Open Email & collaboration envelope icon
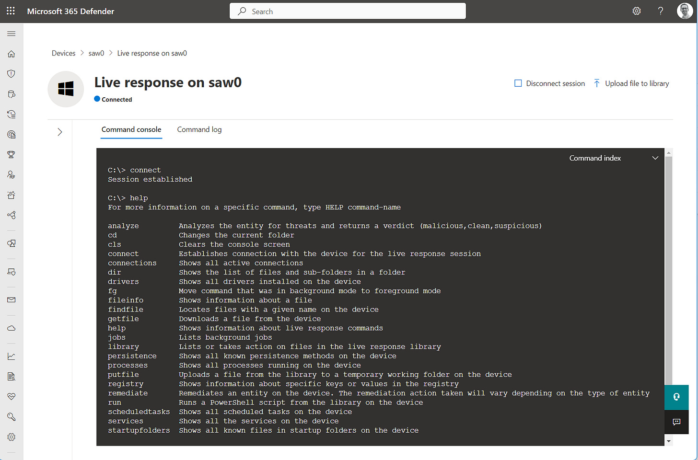Image resolution: width=698 pixels, height=460 pixels. click(12, 300)
